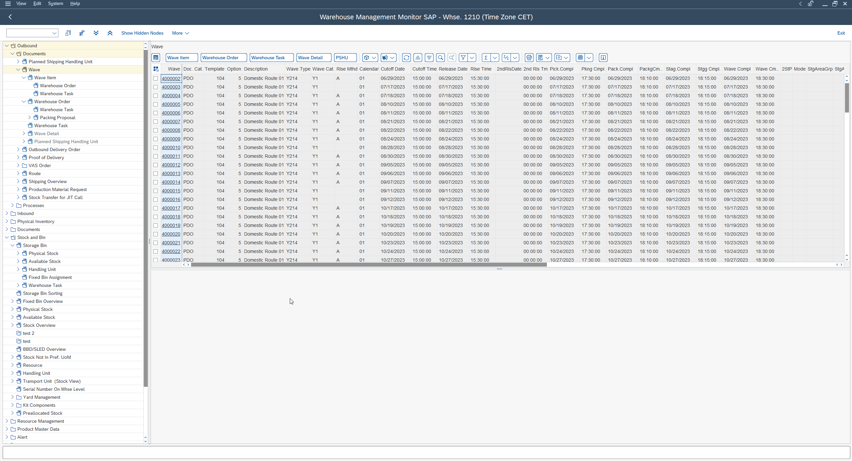Open the dropdown arrow next to the cube icon
852x461 pixels.
tap(374, 58)
